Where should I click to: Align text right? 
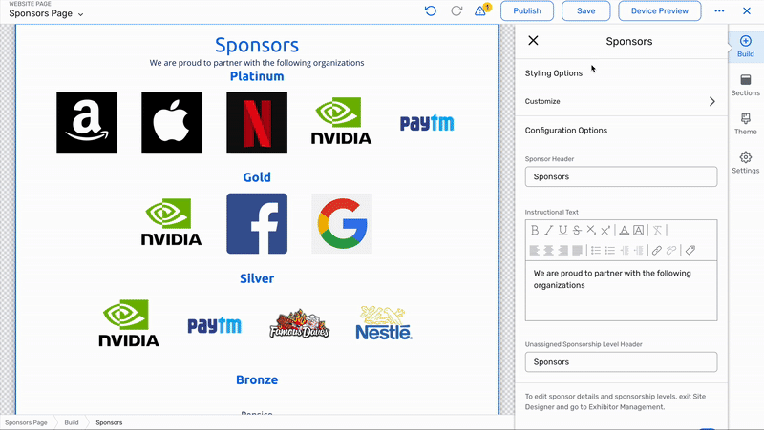[562, 250]
